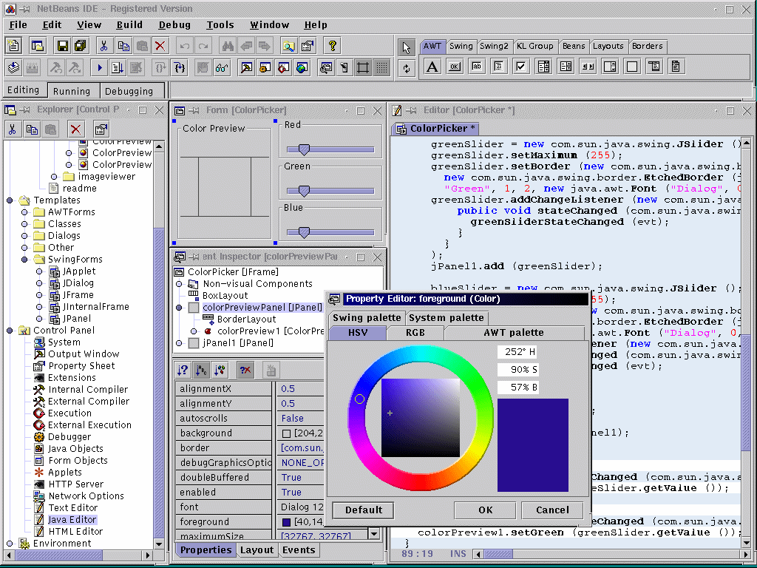Click the hue value field showing 252° H
This screenshot has height=568, width=757.
pyautogui.click(x=517, y=351)
